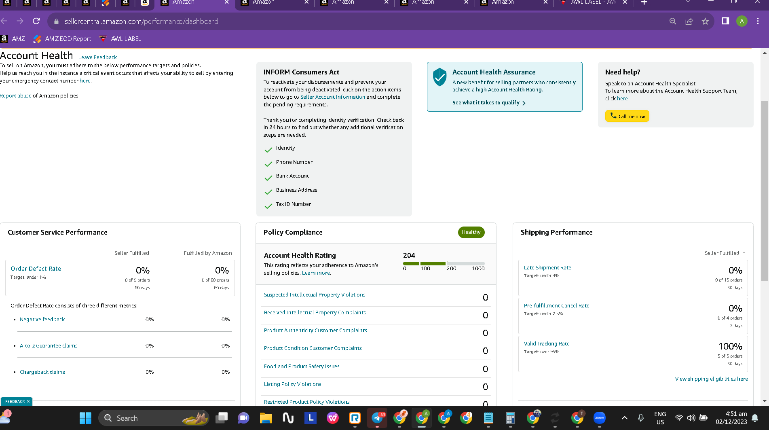Open Negative feedback metric
Viewport: 769px width, 430px height.
click(42, 320)
